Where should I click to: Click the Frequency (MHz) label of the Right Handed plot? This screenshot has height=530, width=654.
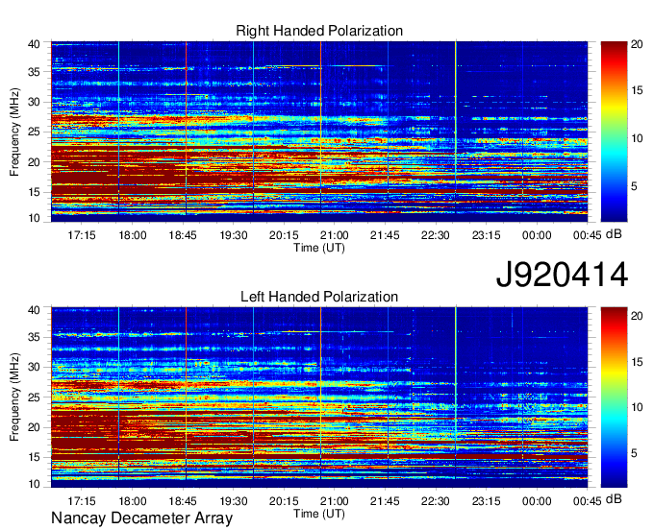(x=14, y=132)
